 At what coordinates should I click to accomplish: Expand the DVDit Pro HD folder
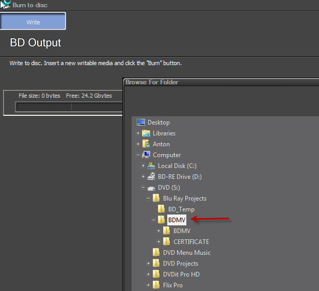(x=148, y=274)
